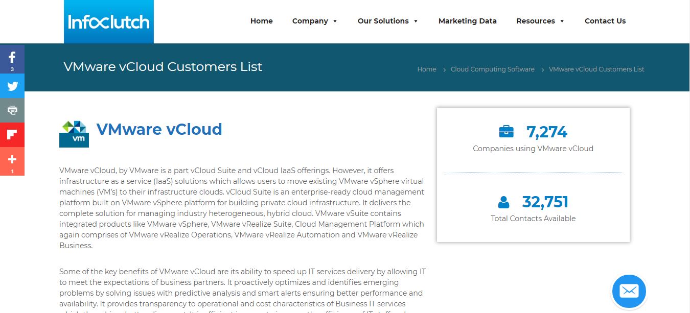Screen dimensions: 690x313
Task: Click VMware vCloud Customers List breadcrumb
Action: pyautogui.click(x=596, y=69)
